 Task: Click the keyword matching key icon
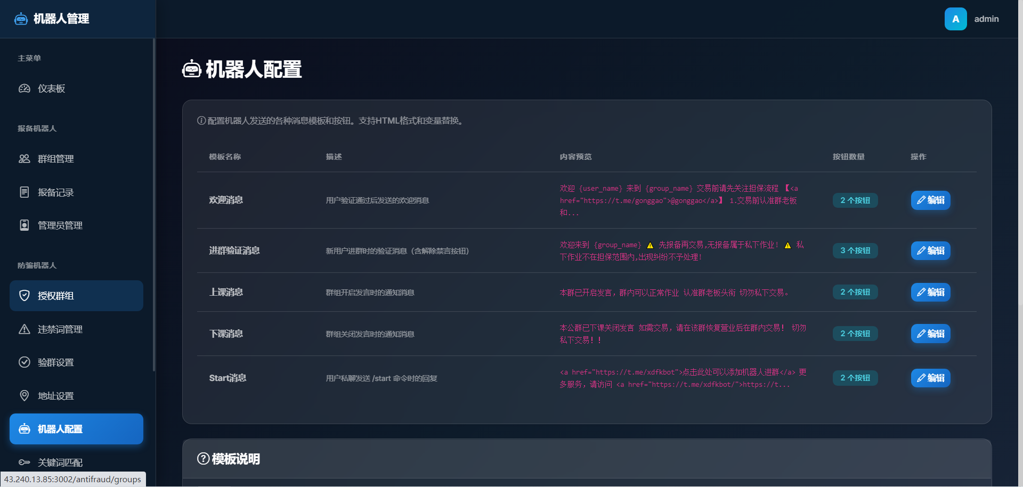[x=25, y=462]
